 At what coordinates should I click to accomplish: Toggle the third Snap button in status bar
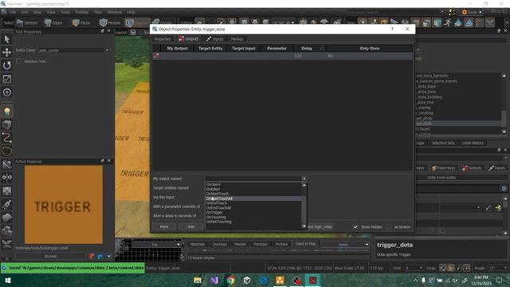coord(459,268)
